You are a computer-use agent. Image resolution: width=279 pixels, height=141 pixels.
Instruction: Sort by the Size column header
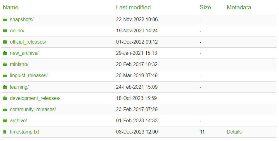(205, 7)
